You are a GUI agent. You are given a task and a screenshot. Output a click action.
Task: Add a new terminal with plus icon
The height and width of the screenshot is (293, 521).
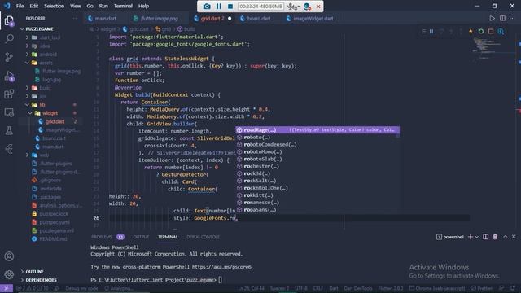(471, 237)
